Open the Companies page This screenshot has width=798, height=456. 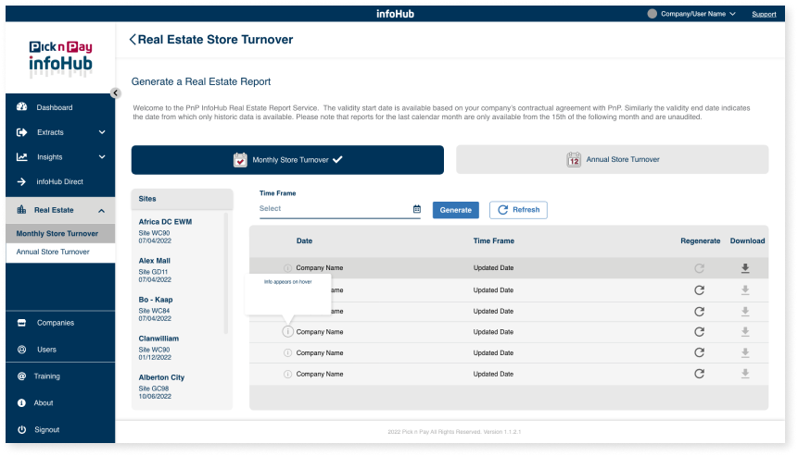pos(55,323)
